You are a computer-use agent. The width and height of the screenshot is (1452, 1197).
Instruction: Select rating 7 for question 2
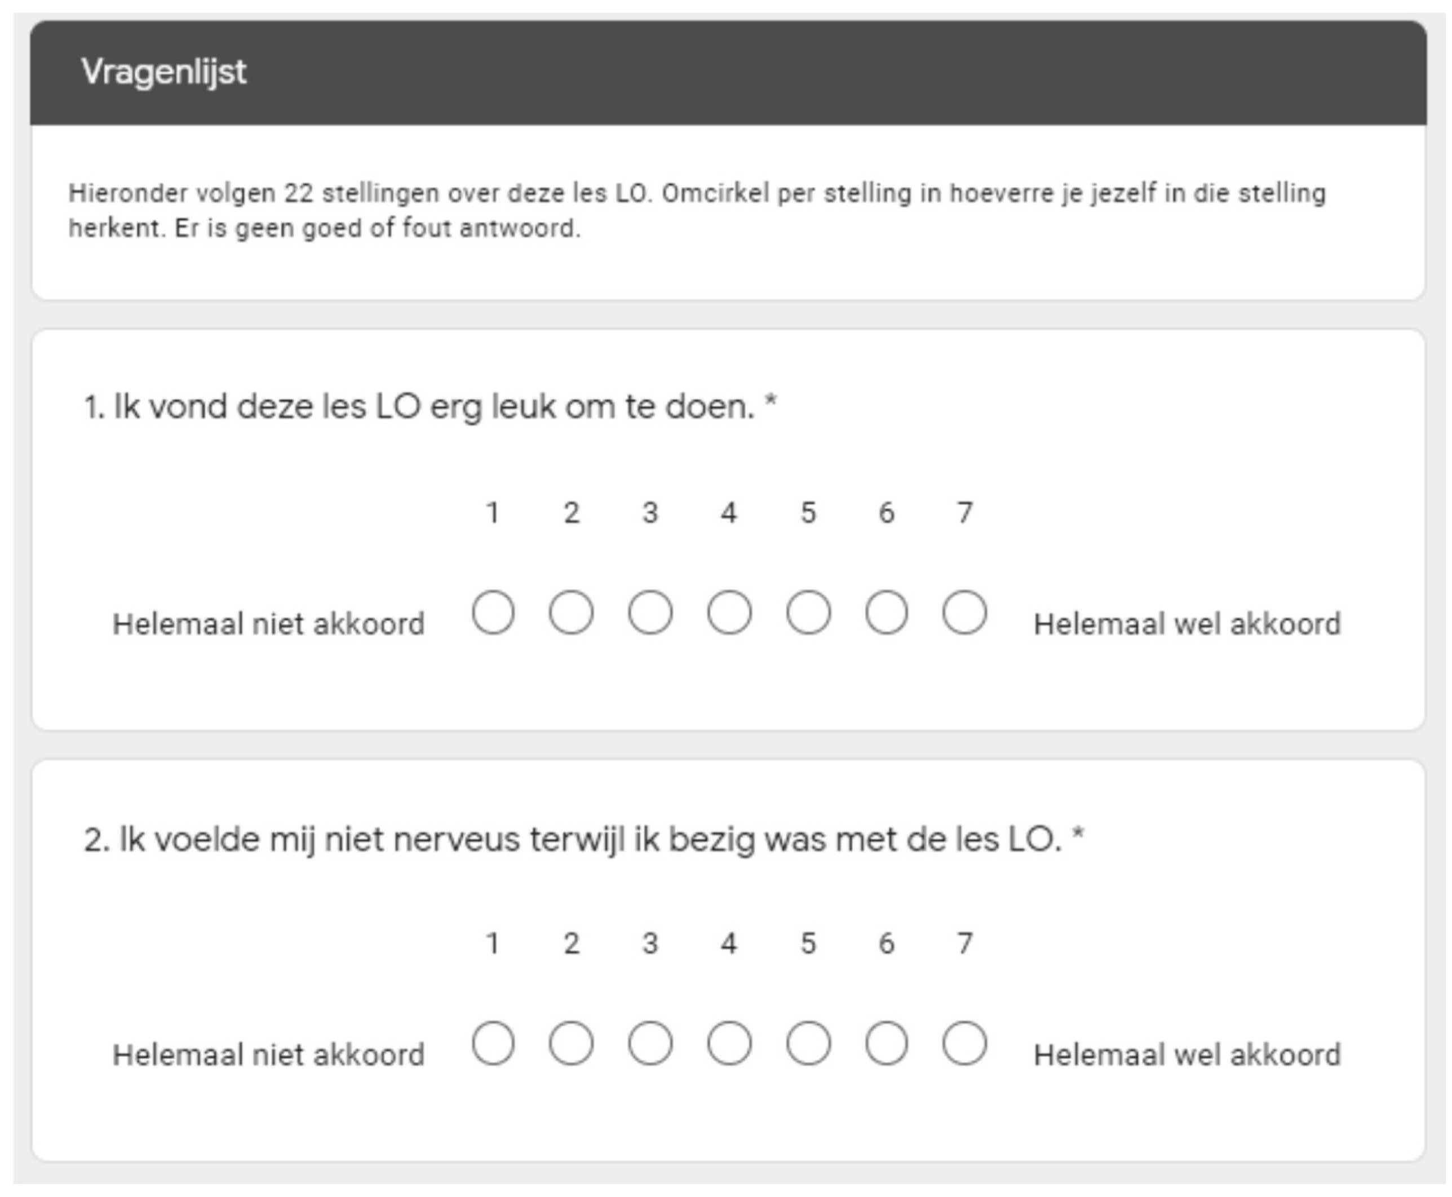click(x=964, y=1043)
